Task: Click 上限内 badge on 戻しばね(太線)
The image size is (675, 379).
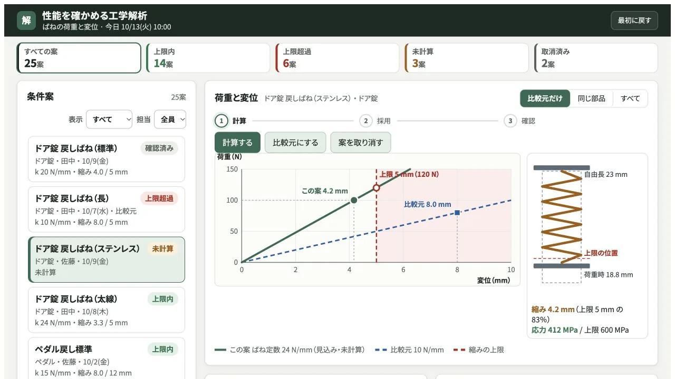Action: pyautogui.click(x=163, y=299)
